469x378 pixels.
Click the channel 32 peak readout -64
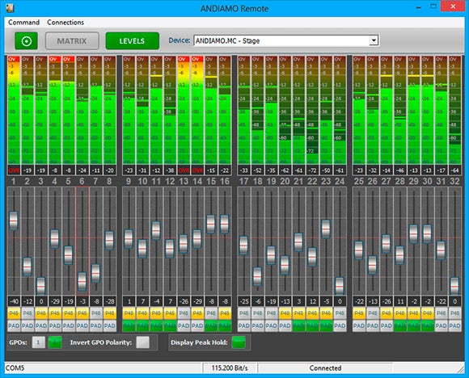point(454,170)
